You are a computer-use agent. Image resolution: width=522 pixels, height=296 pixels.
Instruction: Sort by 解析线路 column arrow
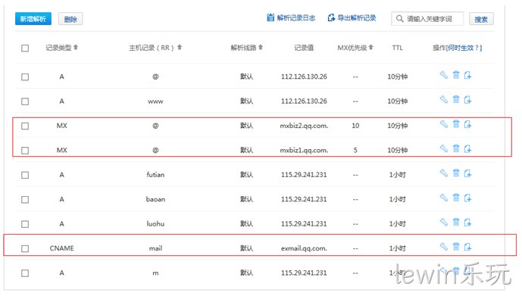coord(261,47)
